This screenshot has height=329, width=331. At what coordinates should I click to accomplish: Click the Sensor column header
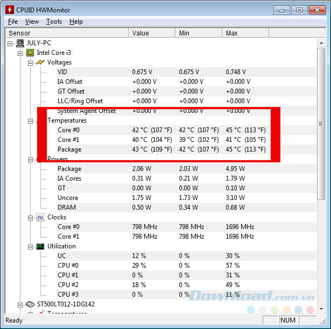pos(67,33)
